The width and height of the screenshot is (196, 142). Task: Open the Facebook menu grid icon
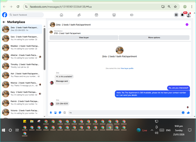[176, 15]
